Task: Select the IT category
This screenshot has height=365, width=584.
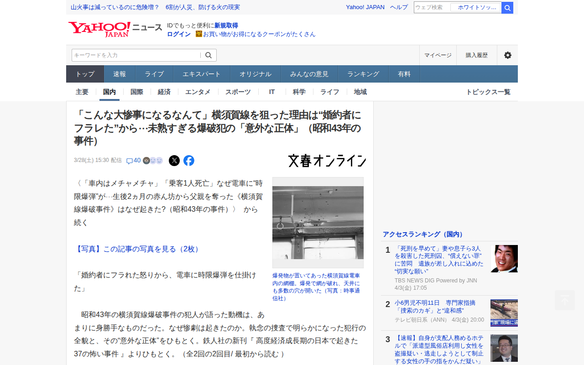Action: point(272,92)
